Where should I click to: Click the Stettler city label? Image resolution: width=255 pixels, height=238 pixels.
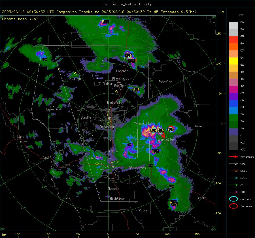165,82
